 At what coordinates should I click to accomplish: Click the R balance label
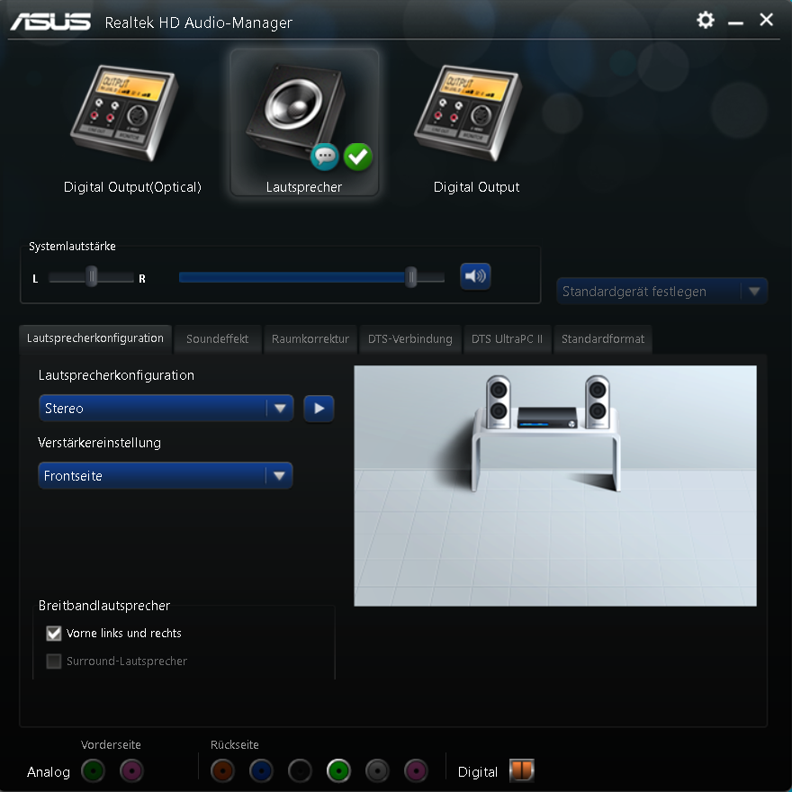[142, 279]
